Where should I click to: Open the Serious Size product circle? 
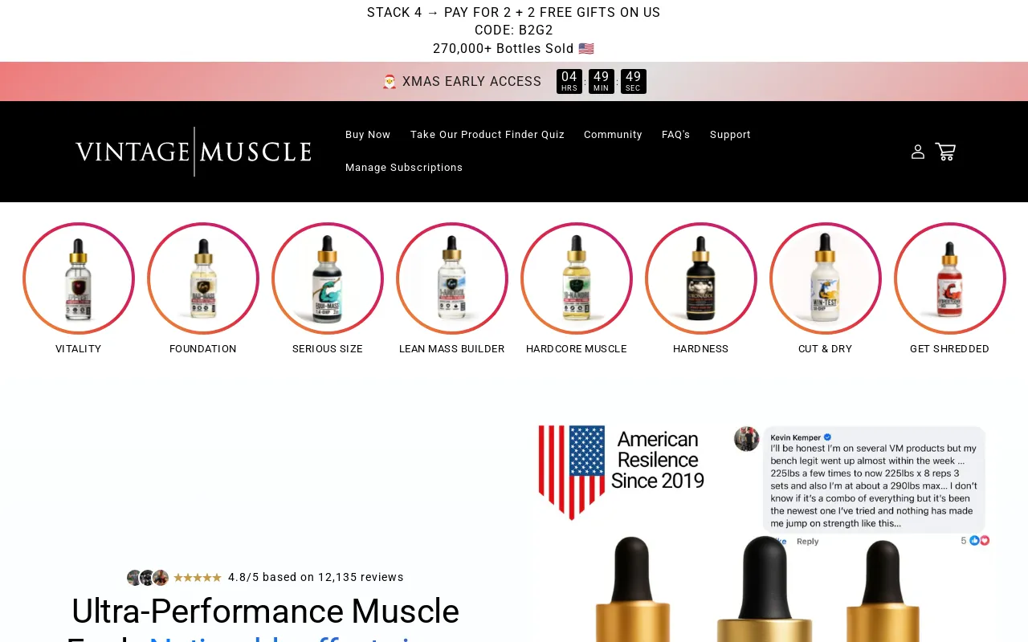pos(328,278)
